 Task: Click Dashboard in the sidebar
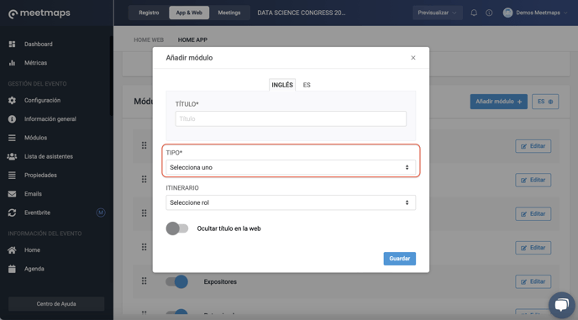pyautogui.click(x=39, y=45)
